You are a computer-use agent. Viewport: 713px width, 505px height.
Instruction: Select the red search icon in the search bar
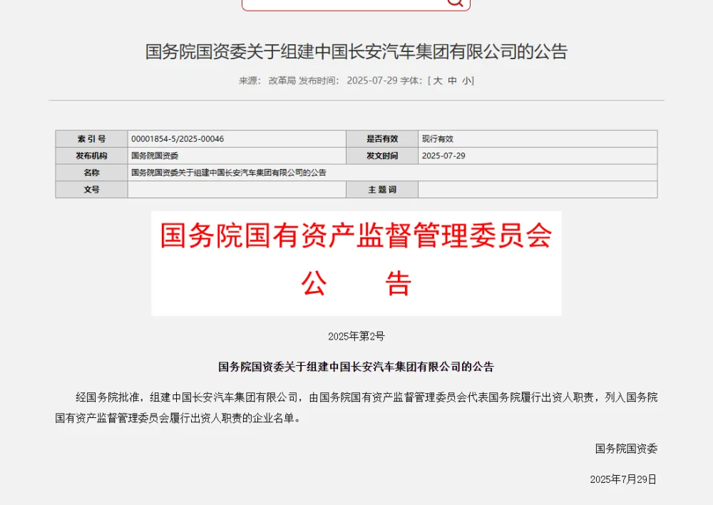[x=454, y=4]
